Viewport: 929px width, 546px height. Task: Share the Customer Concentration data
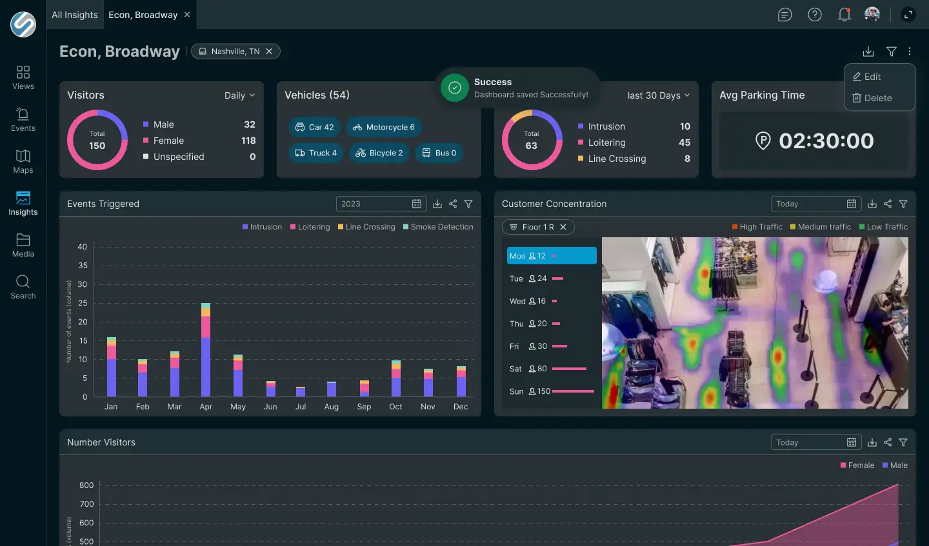(887, 204)
